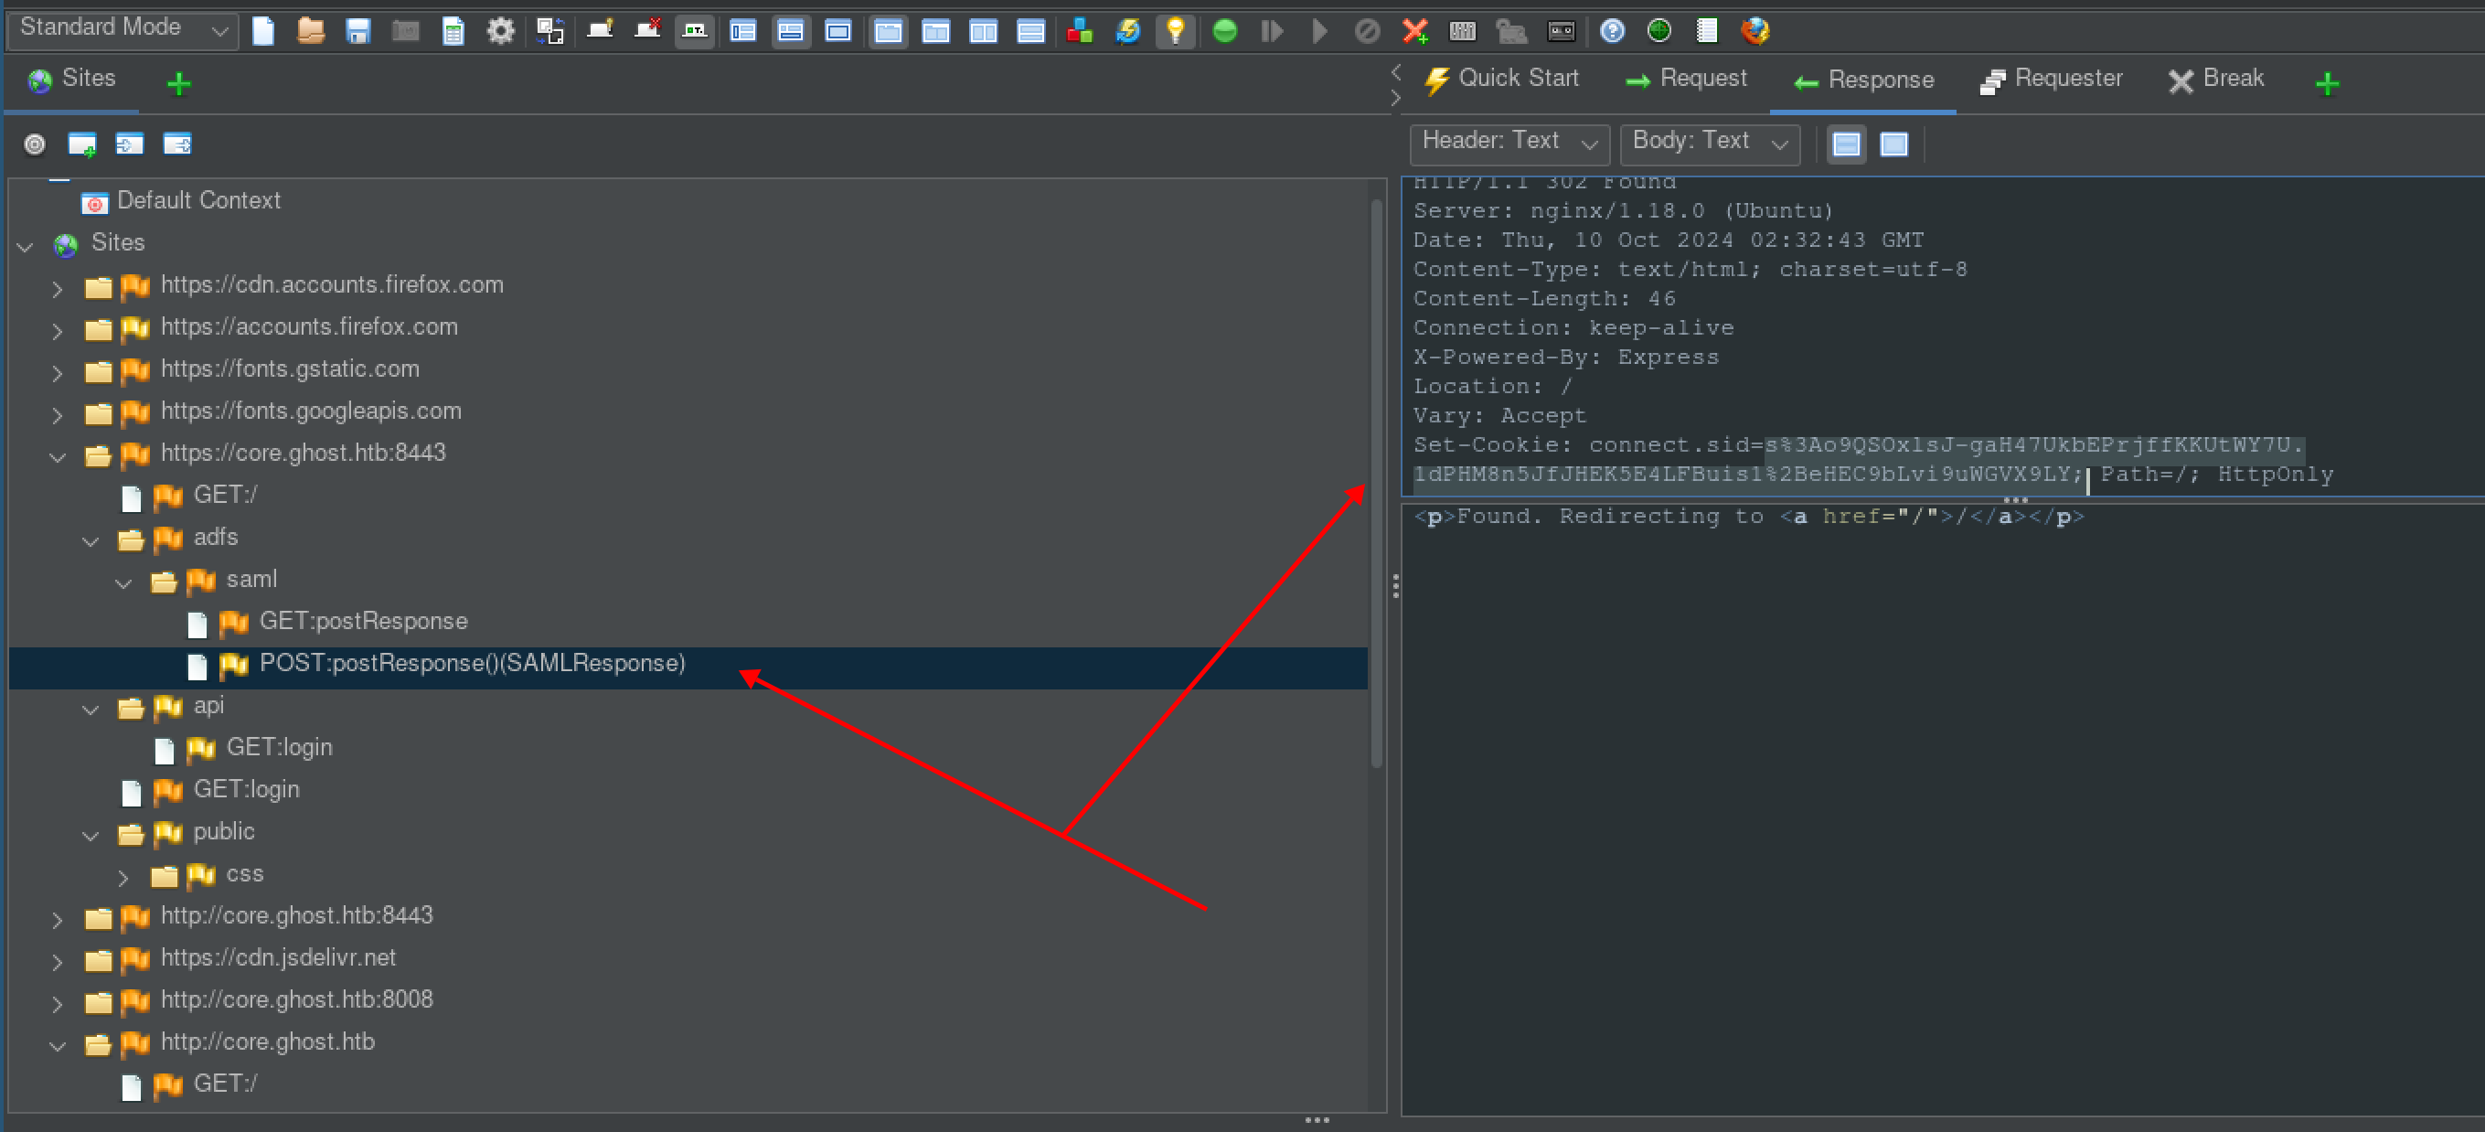This screenshot has width=2485, height=1132.
Task: Toggle break on all requests green circle
Action: (1225, 32)
